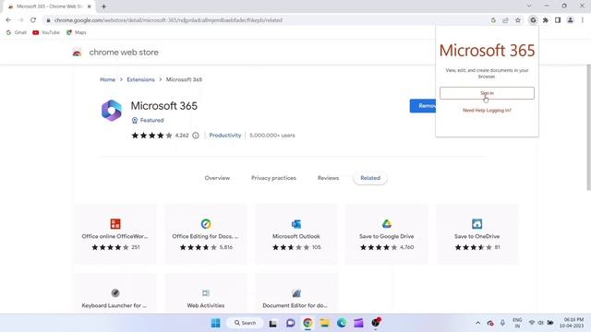591x332 pixels.
Task: Close the Microsoft 365 Chrome Web Store tab
Action: (x=90, y=6)
